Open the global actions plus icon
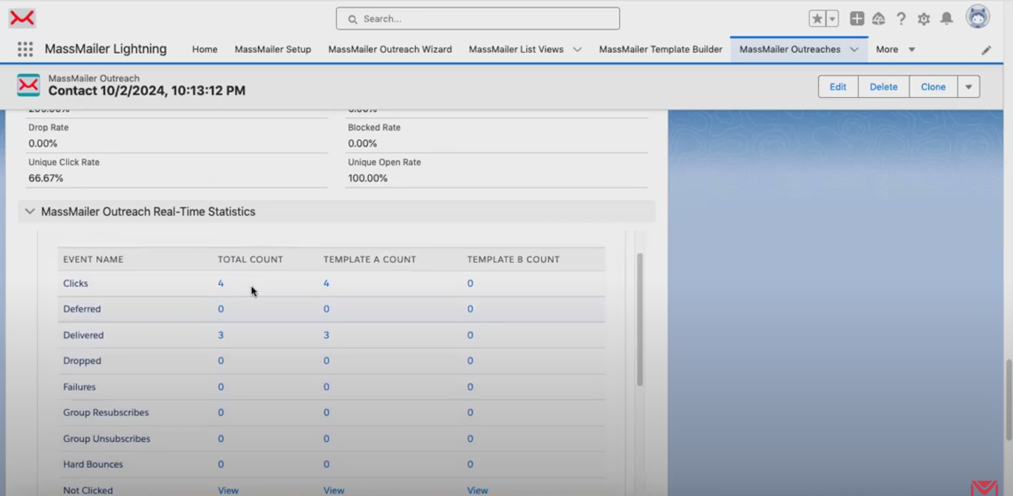 [856, 19]
